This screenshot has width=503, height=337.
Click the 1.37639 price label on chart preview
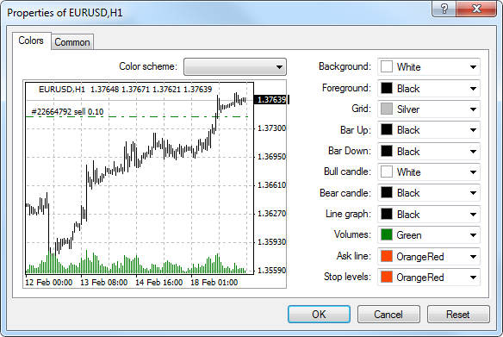271,100
